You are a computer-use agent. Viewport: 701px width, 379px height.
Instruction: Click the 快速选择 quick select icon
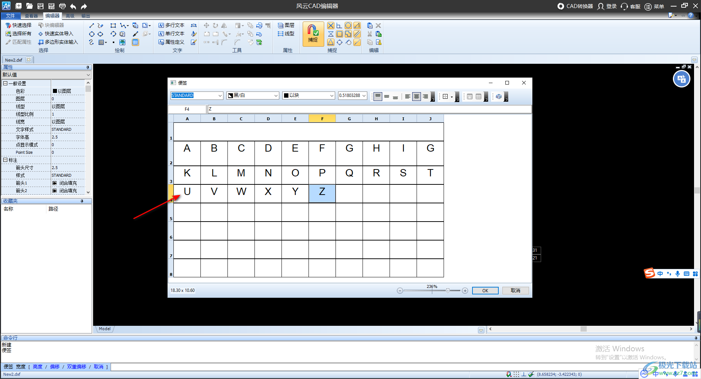(8, 26)
